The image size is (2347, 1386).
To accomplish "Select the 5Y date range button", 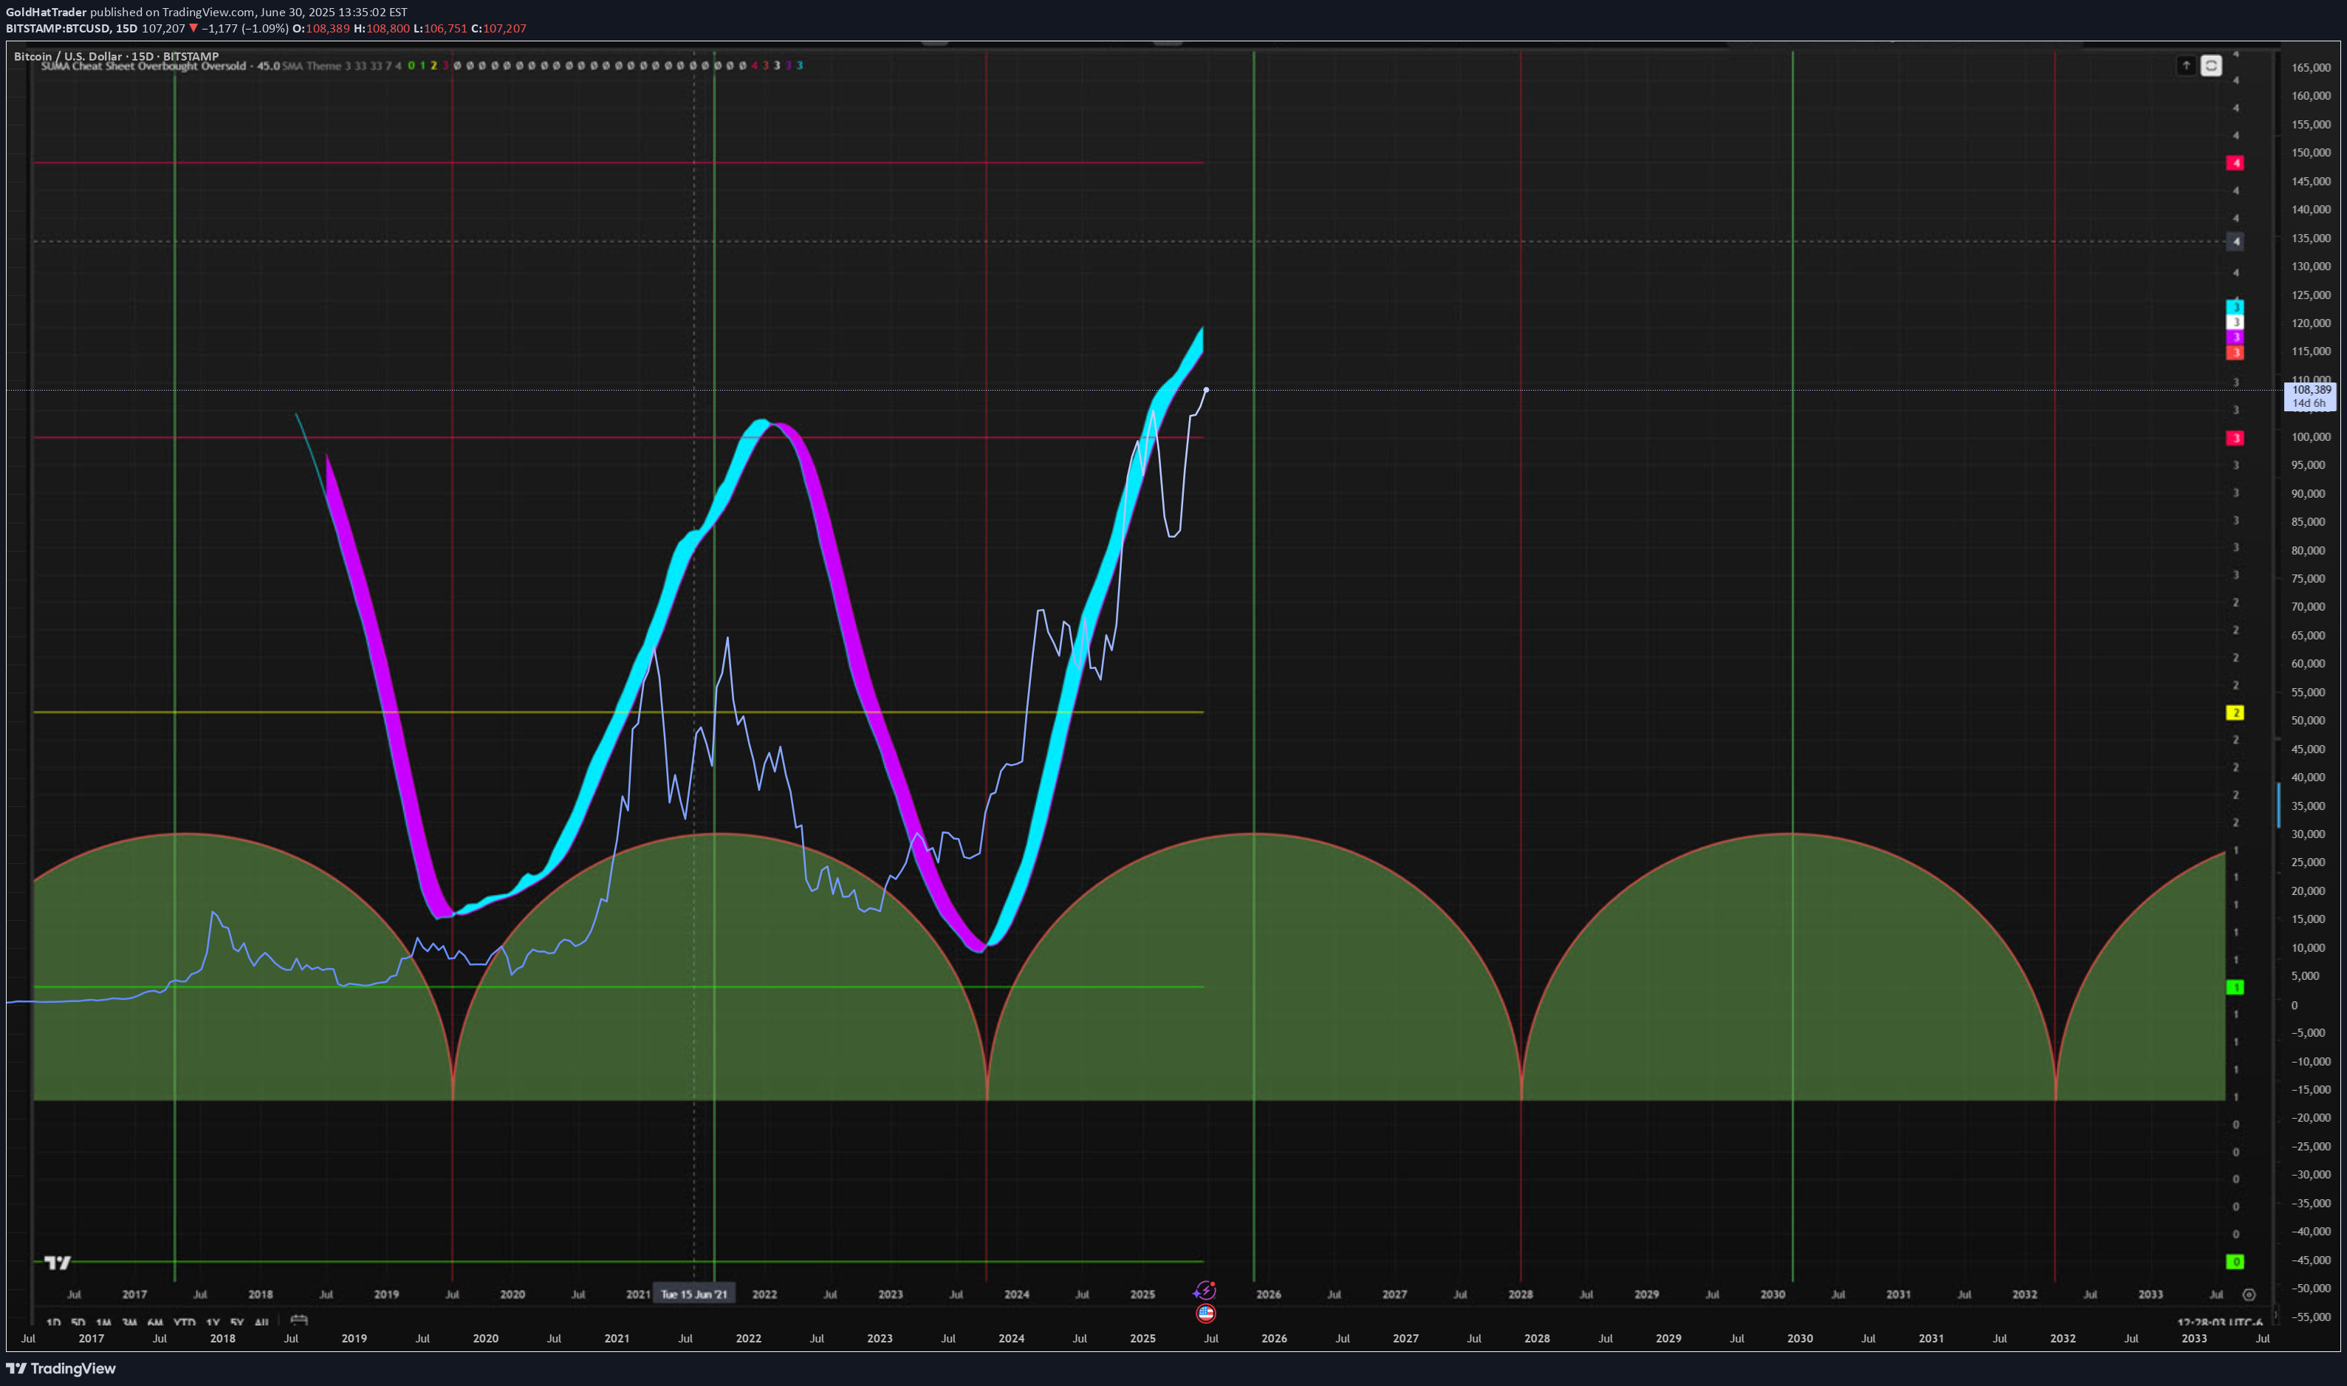I will coord(236,1322).
